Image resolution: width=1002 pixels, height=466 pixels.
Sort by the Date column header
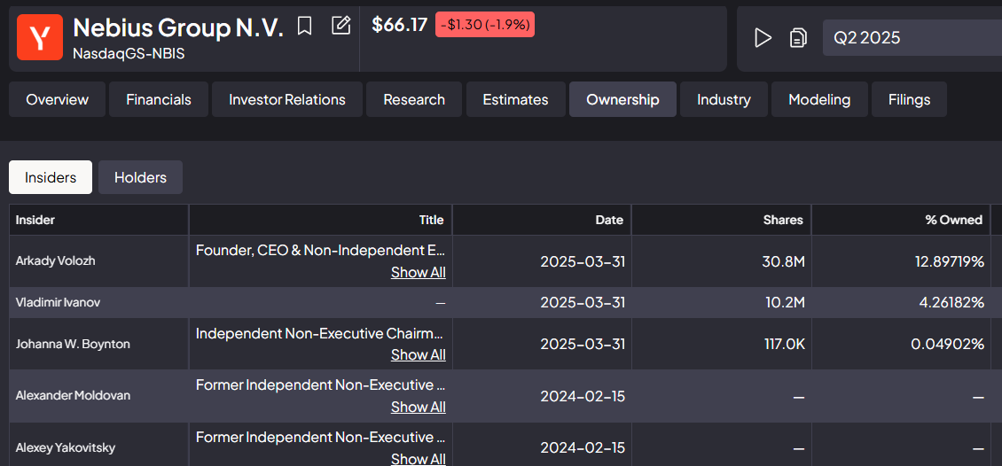click(542, 220)
